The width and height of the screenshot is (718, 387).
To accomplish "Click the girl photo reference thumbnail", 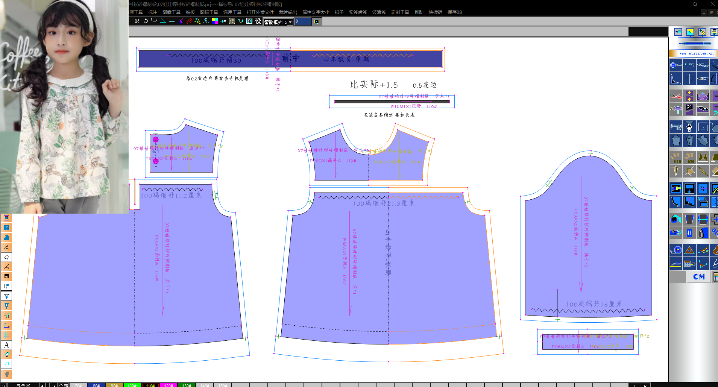I will click(64, 106).
